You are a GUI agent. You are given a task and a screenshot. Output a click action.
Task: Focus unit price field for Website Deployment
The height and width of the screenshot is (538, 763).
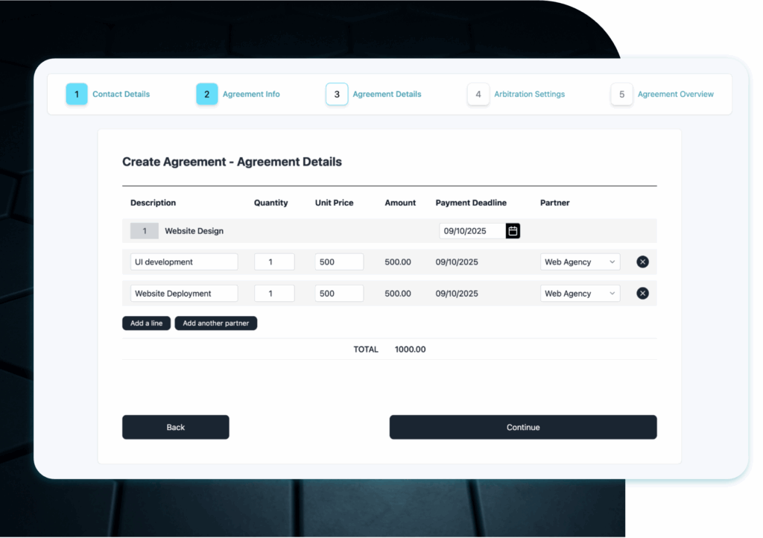click(339, 294)
